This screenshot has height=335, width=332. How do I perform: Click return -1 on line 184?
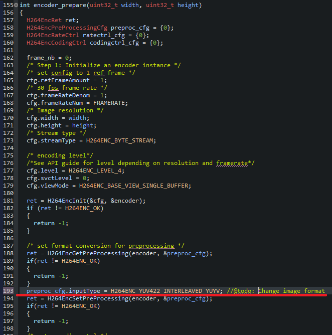click(51, 223)
